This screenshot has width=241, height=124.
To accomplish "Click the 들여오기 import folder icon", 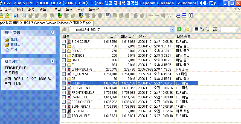I will point(7,45).
